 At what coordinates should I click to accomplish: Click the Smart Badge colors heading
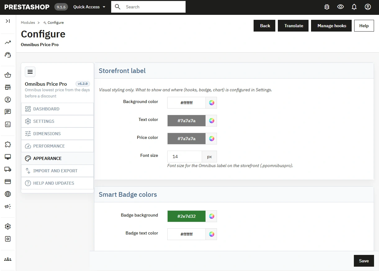coord(128,195)
